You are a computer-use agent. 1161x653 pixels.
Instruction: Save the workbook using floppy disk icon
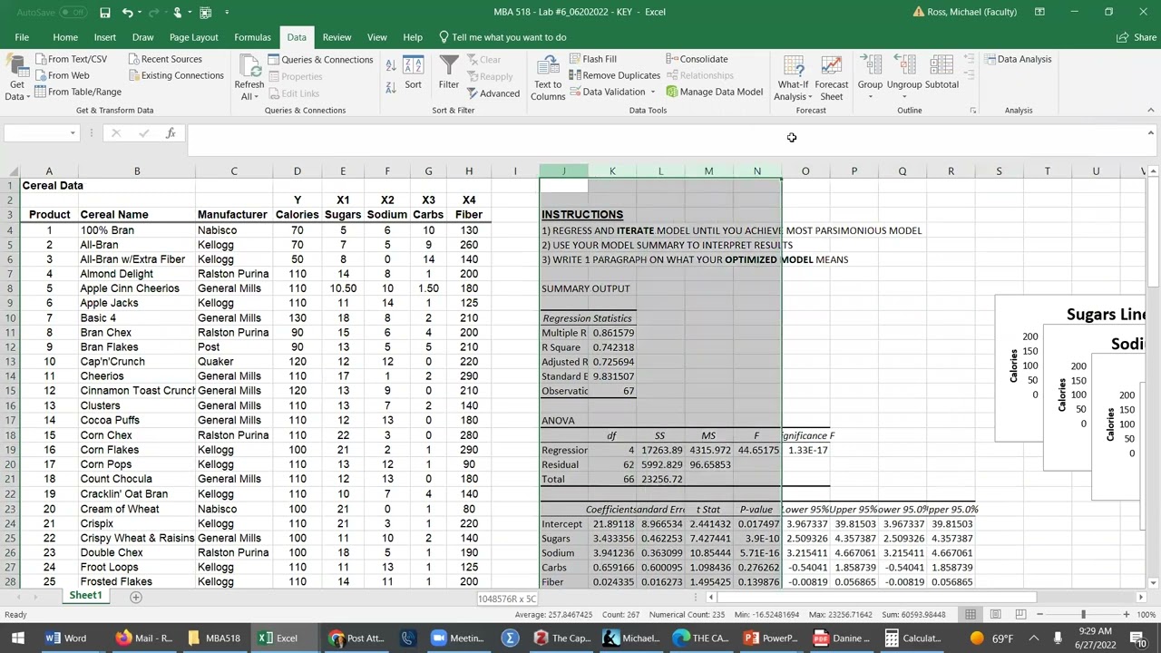click(105, 12)
